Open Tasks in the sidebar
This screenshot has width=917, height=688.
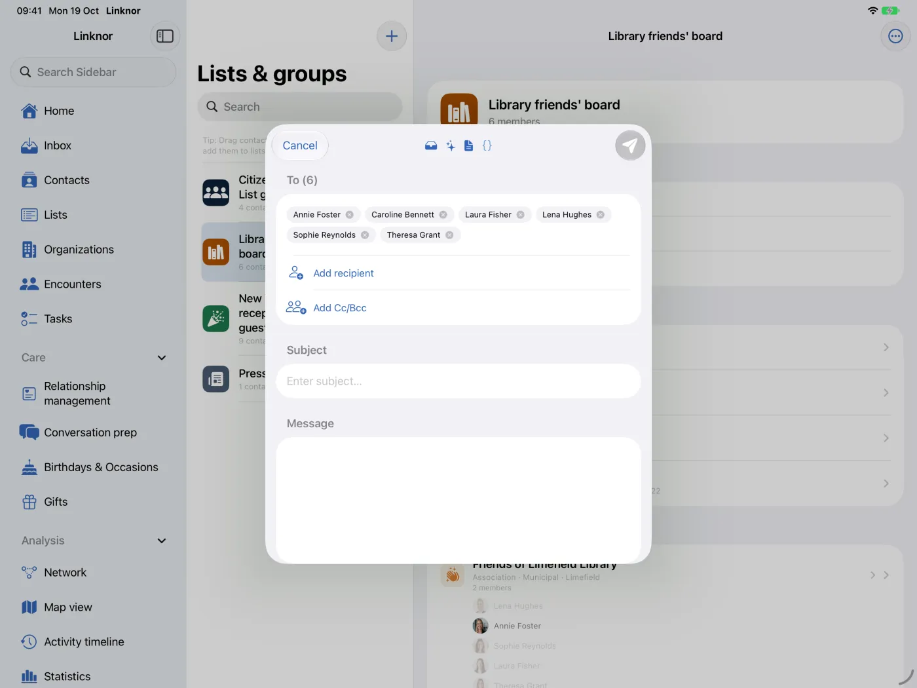93,319
